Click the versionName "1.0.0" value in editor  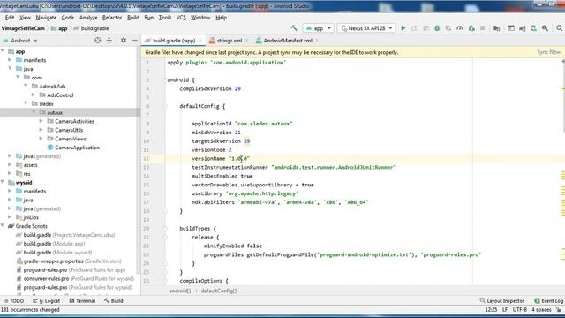click(x=239, y=158)
